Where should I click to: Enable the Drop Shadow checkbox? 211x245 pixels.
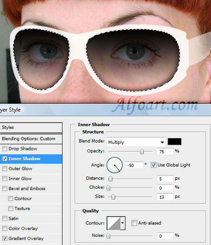[x=4, y=149]
